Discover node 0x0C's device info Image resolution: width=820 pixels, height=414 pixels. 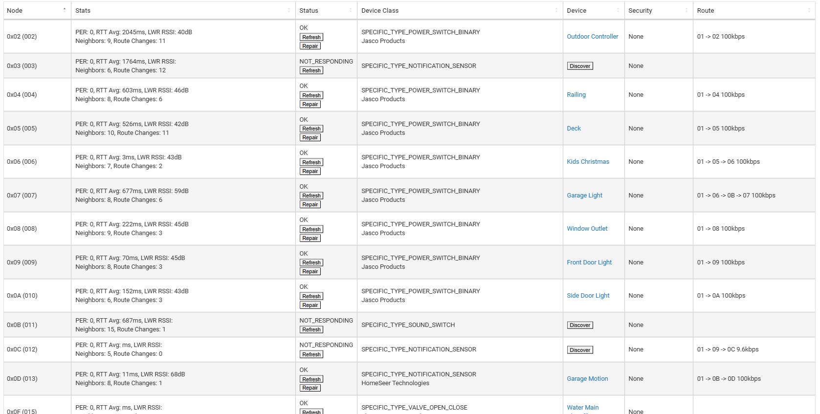click(x=579, y=349)
